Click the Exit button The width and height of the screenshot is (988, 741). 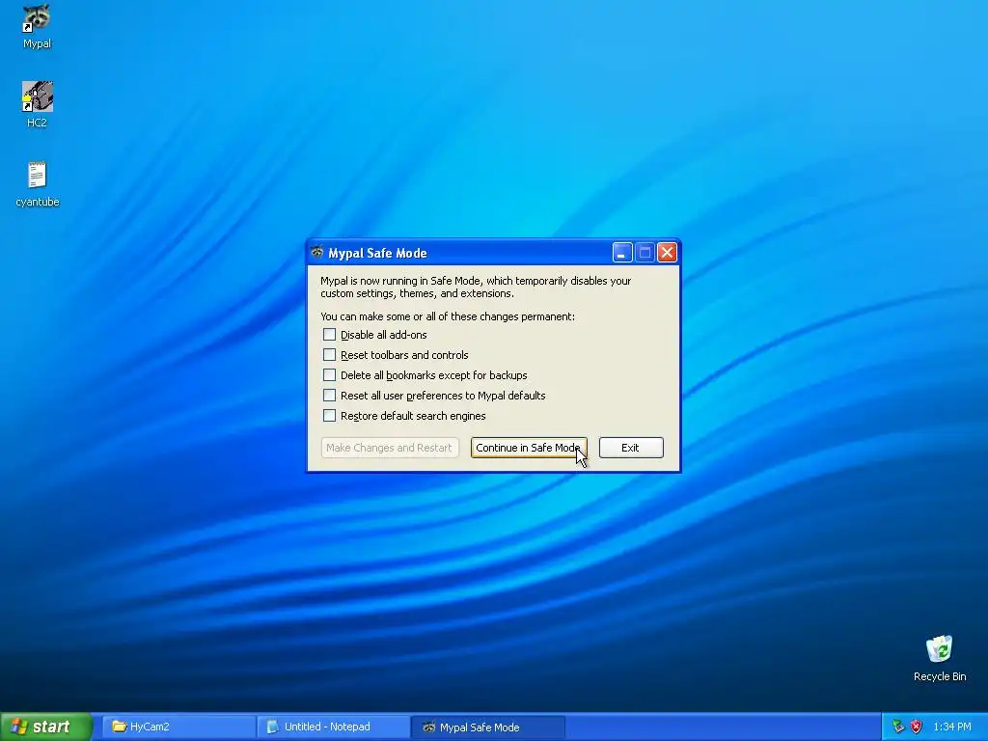(x=631, y=448)
